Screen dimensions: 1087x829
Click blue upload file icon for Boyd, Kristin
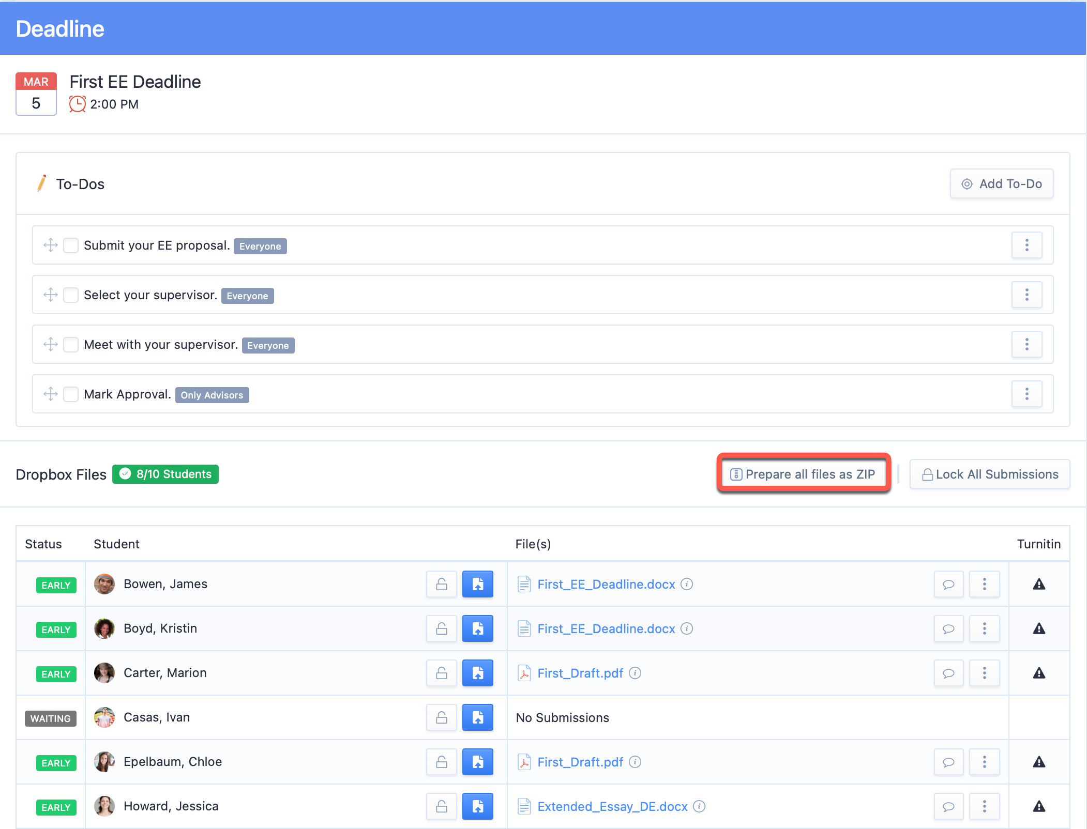coord(478,628)
